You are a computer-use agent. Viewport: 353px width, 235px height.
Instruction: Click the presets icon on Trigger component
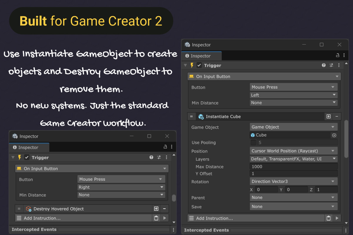(x=331, y=65)
